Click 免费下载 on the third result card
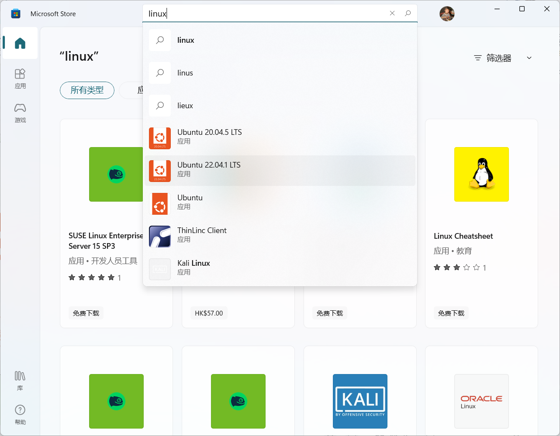560x436 pixels. tap(330, 313)
